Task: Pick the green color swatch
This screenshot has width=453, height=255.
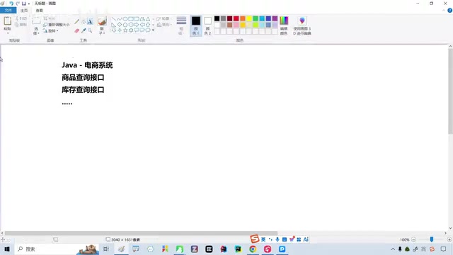Action: [x=256, y=18]
